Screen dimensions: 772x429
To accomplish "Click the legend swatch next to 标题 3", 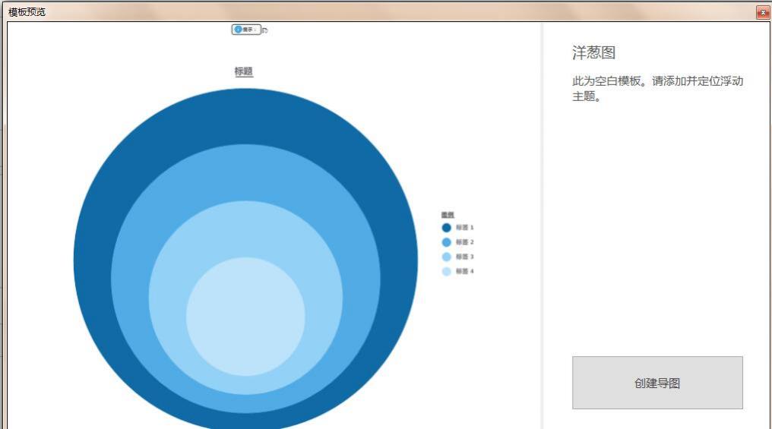I will tap(447, 257).
